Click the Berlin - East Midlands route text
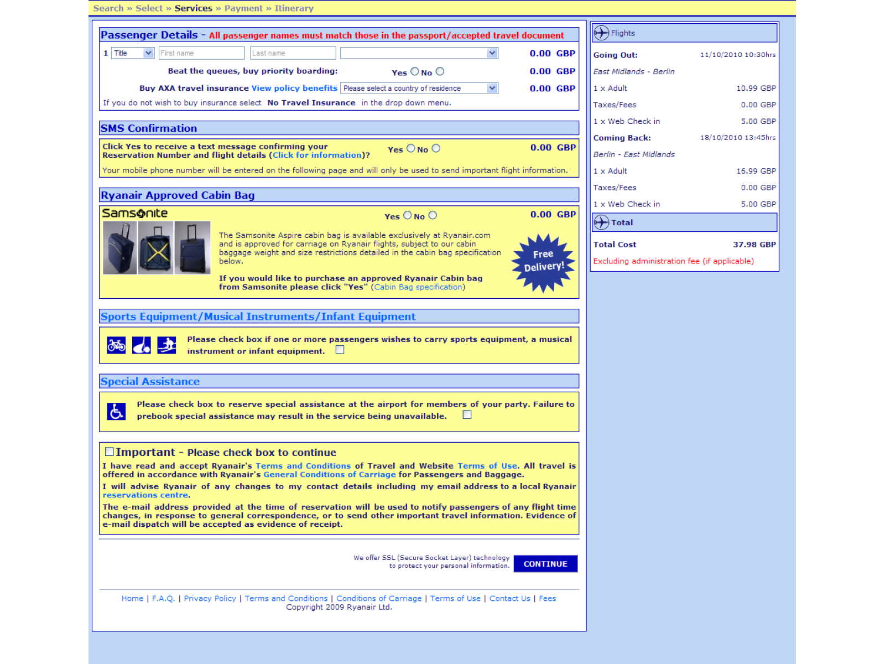Screen dimensions: 885x664 [x=634, y=155]
